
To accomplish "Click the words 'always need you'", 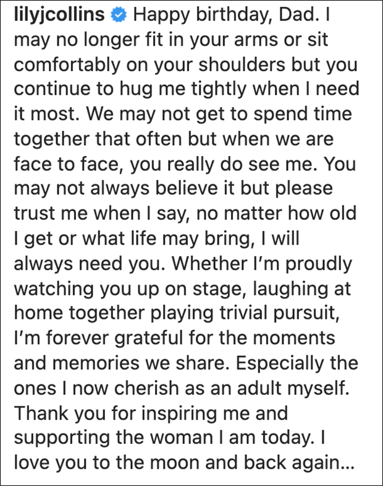I will coord(88,264).
